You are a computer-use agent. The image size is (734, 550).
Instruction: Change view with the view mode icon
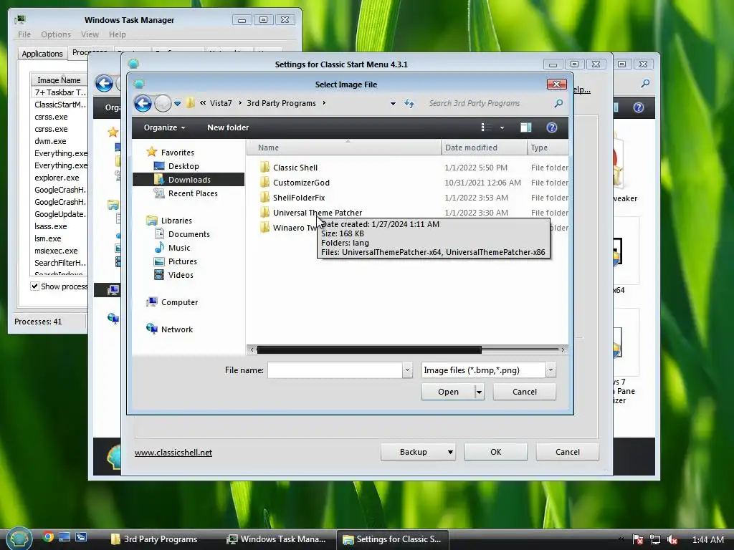(487, 127)
